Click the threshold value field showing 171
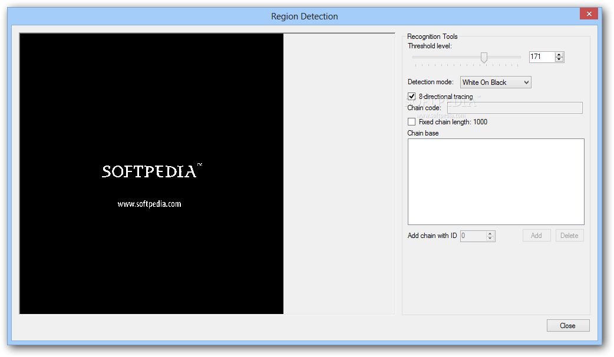 tap(542, 57)
